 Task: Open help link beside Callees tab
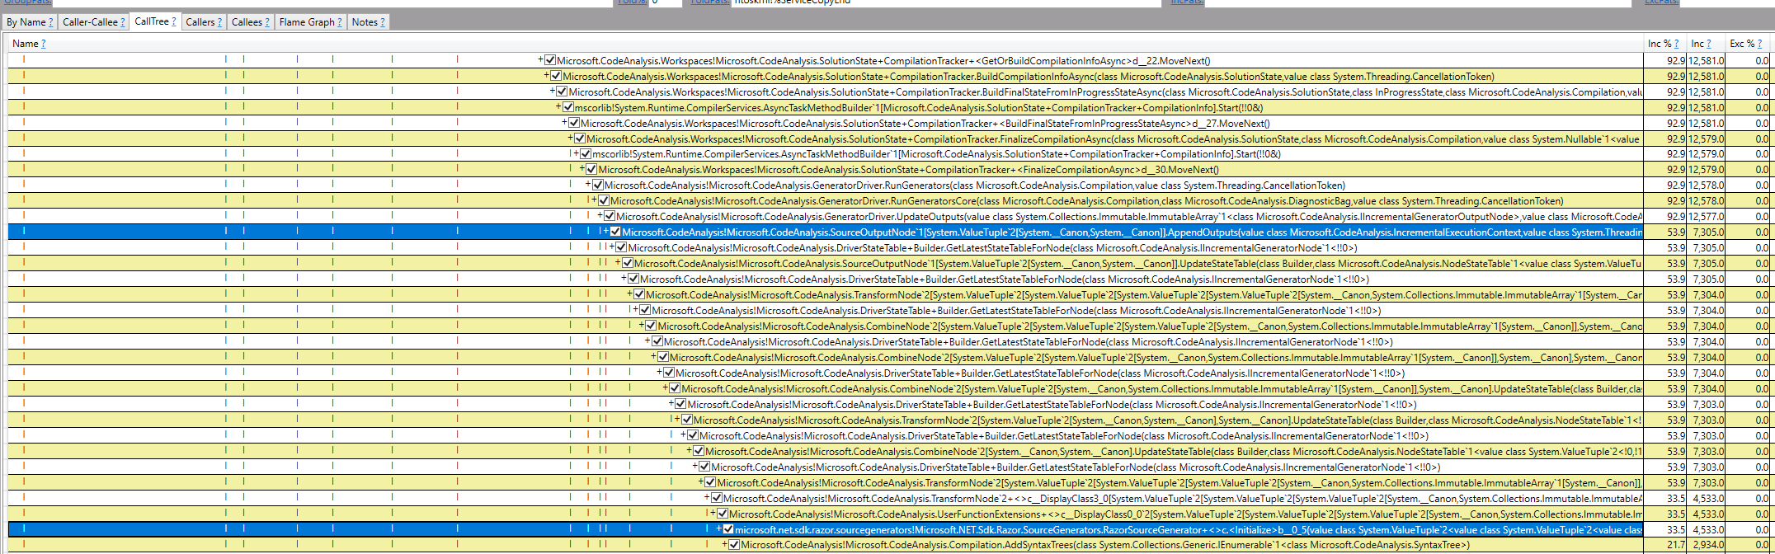pyautogui.click(x=267, y=22)
